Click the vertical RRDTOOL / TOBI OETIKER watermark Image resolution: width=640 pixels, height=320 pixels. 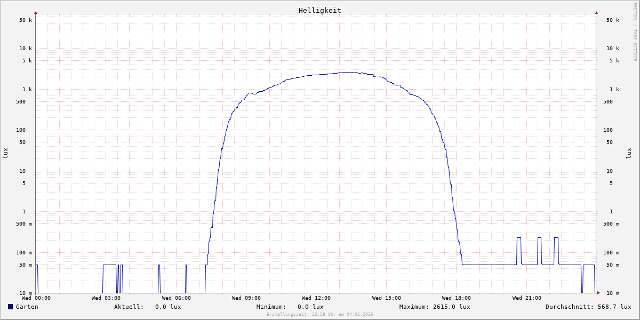click(635, 32)
